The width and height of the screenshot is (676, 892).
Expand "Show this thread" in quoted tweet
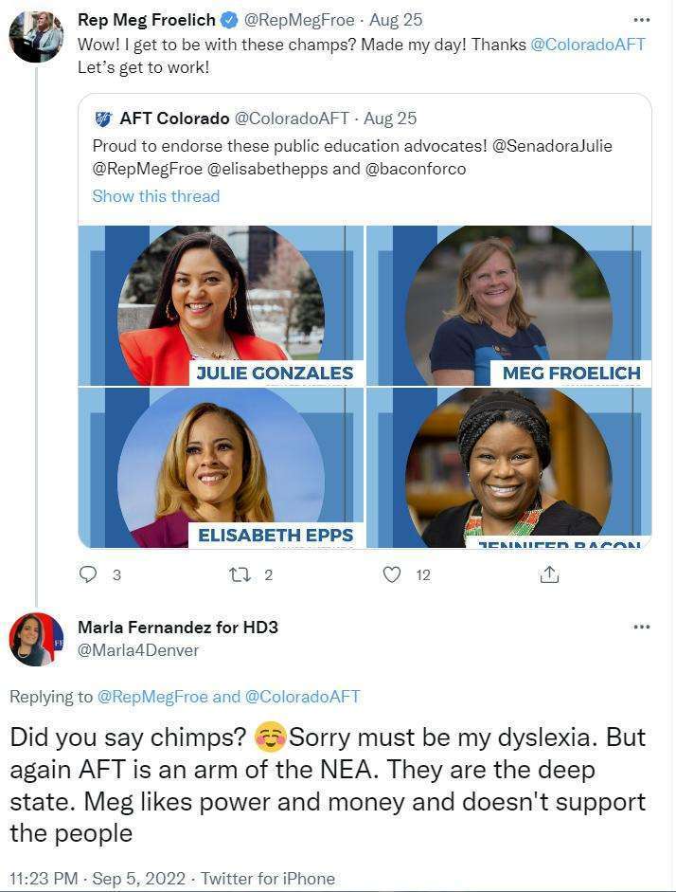pos(155,196)
